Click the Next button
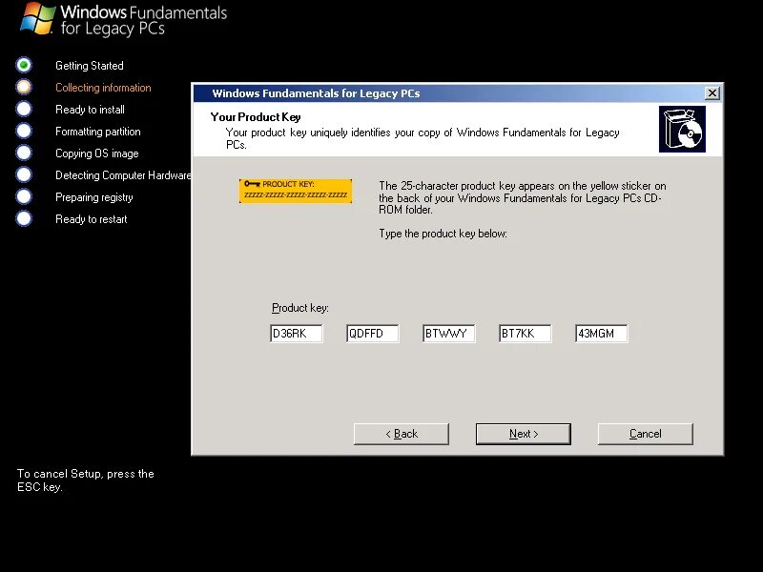Viewport: 763px width, 572px height. [523, 434]
